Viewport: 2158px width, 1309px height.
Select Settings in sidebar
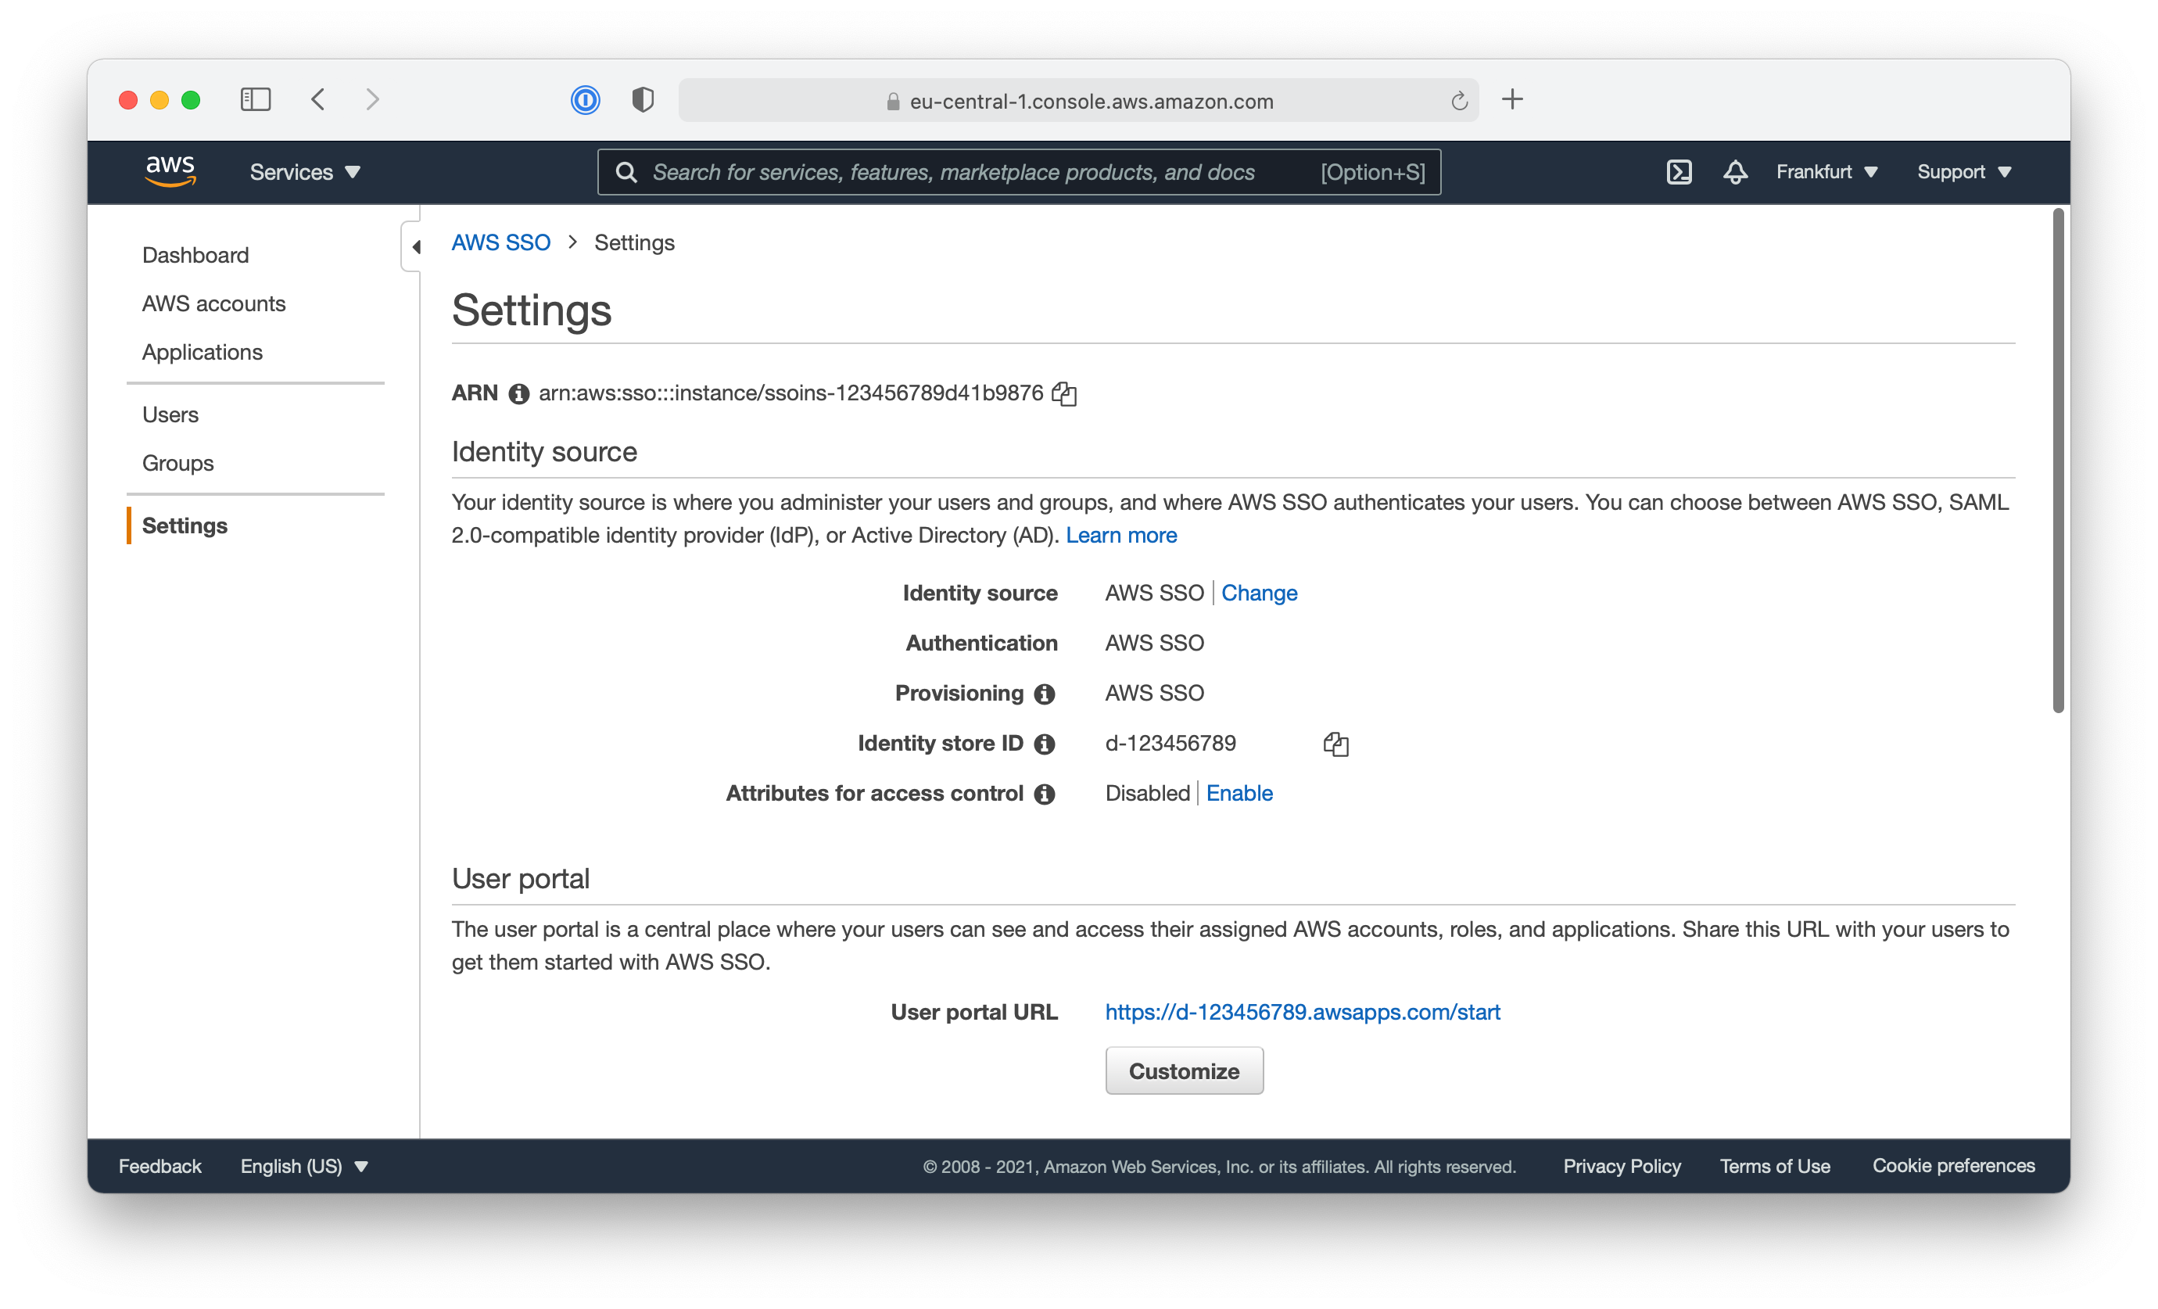(x=185, y=525)
